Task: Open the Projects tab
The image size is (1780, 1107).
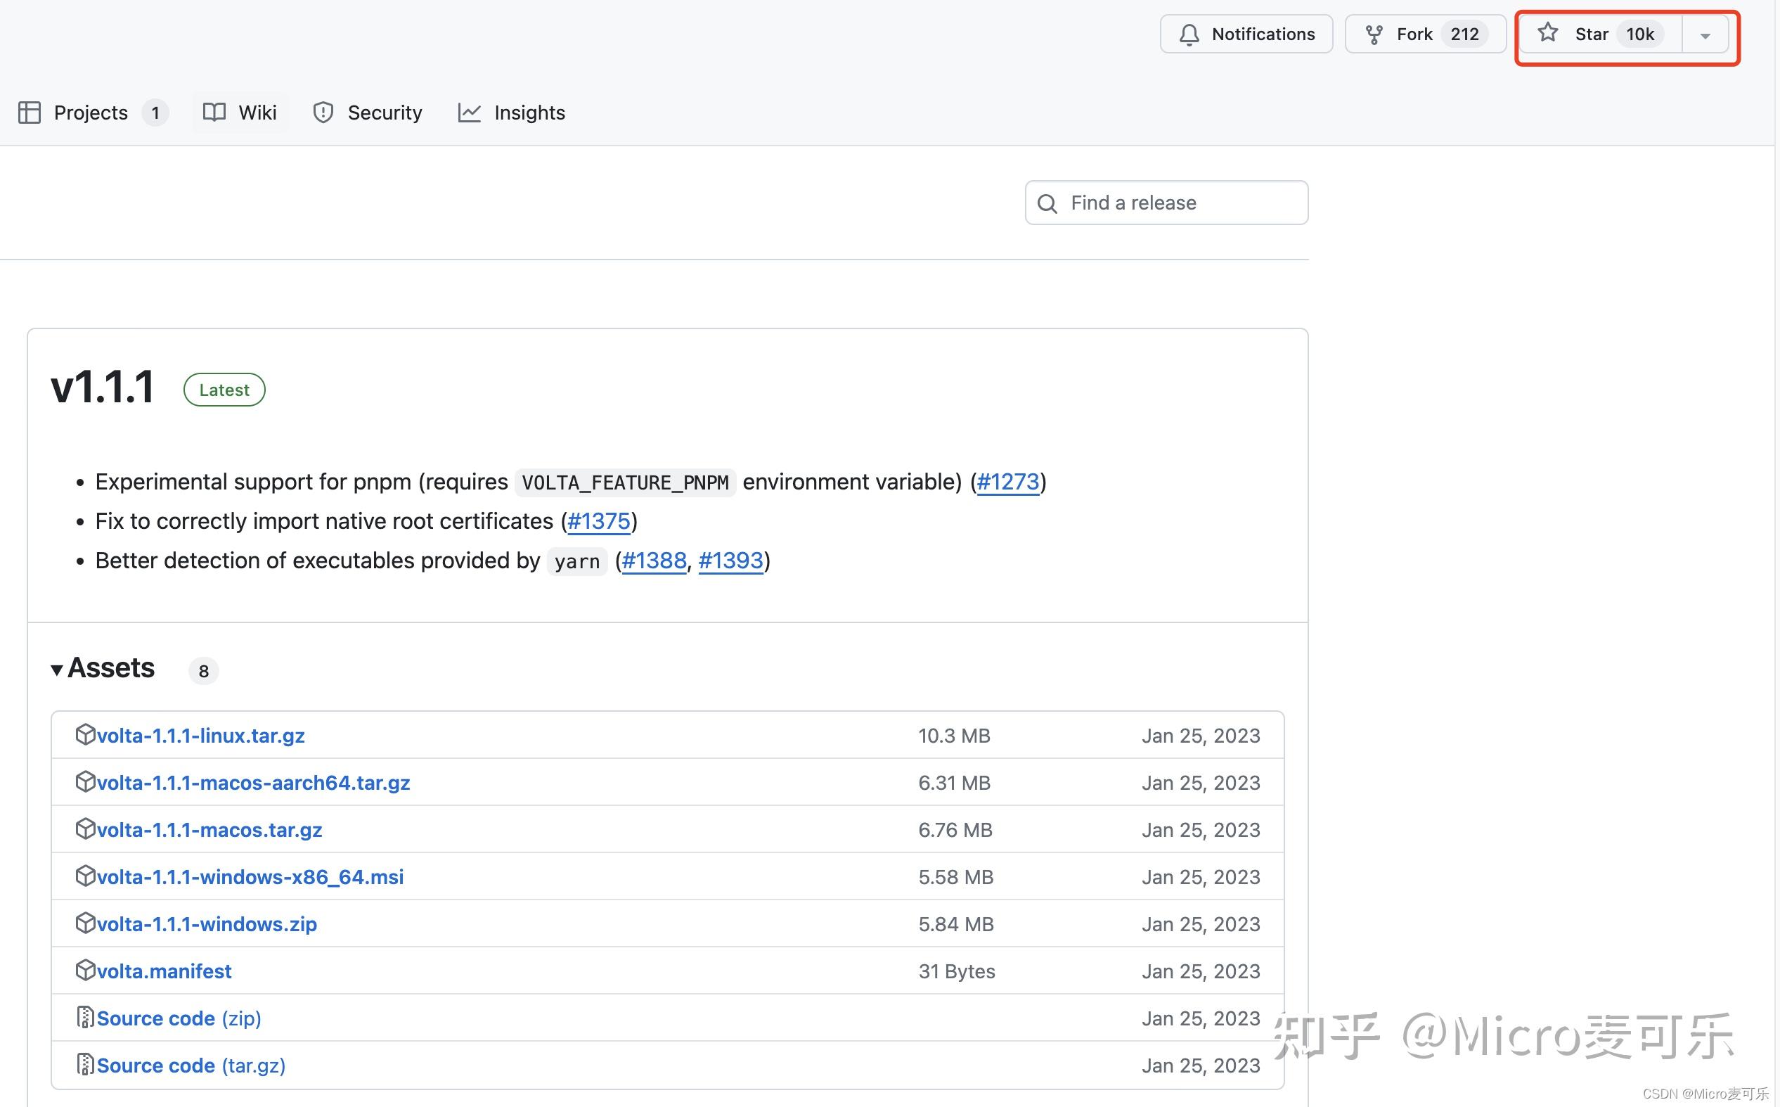Action: [x=91, y=113]
